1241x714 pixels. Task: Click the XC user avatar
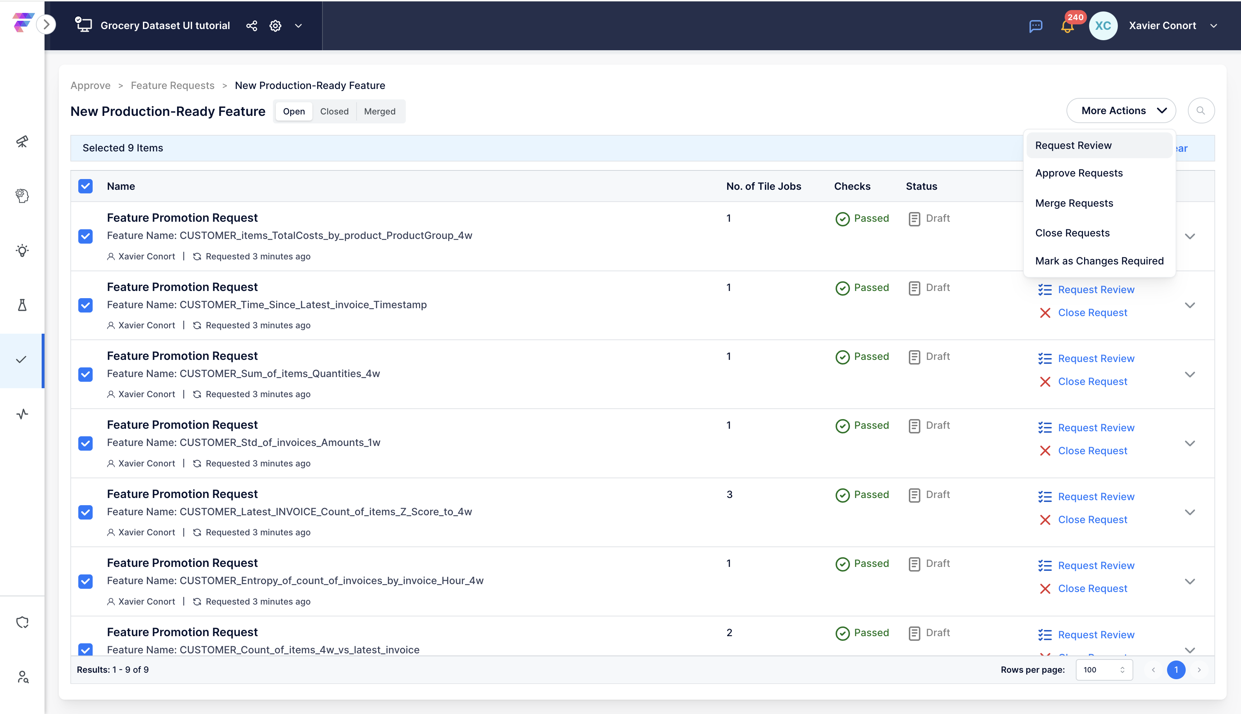tap(1103, 25)
